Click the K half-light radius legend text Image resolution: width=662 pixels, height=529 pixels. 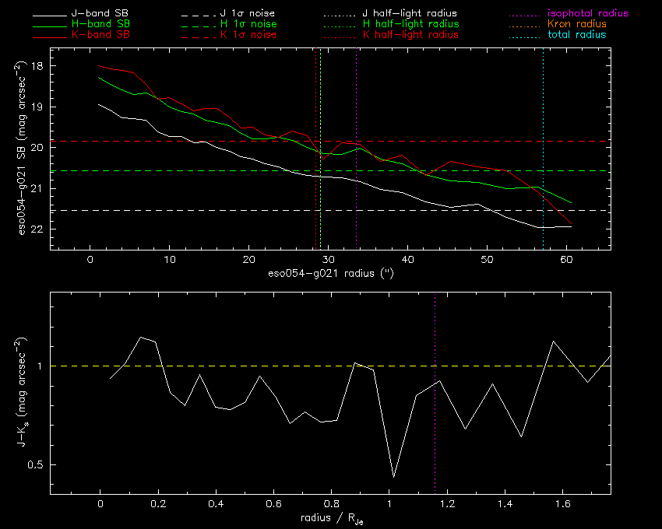click(x=410, y=34)
